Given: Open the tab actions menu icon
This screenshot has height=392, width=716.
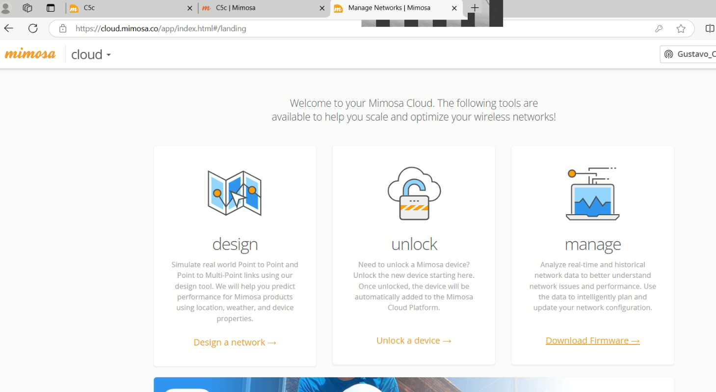Looking at the screenshot, I should (51, 8).
